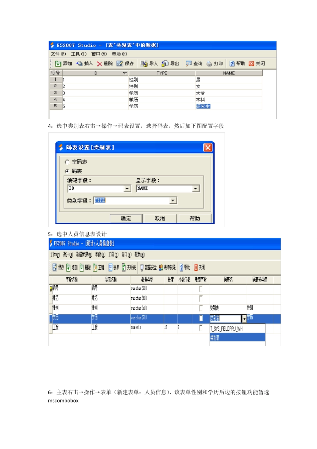Click the 插入 (insert row) toolbar icon
This screenshot has width=317, height=449.
79,63
